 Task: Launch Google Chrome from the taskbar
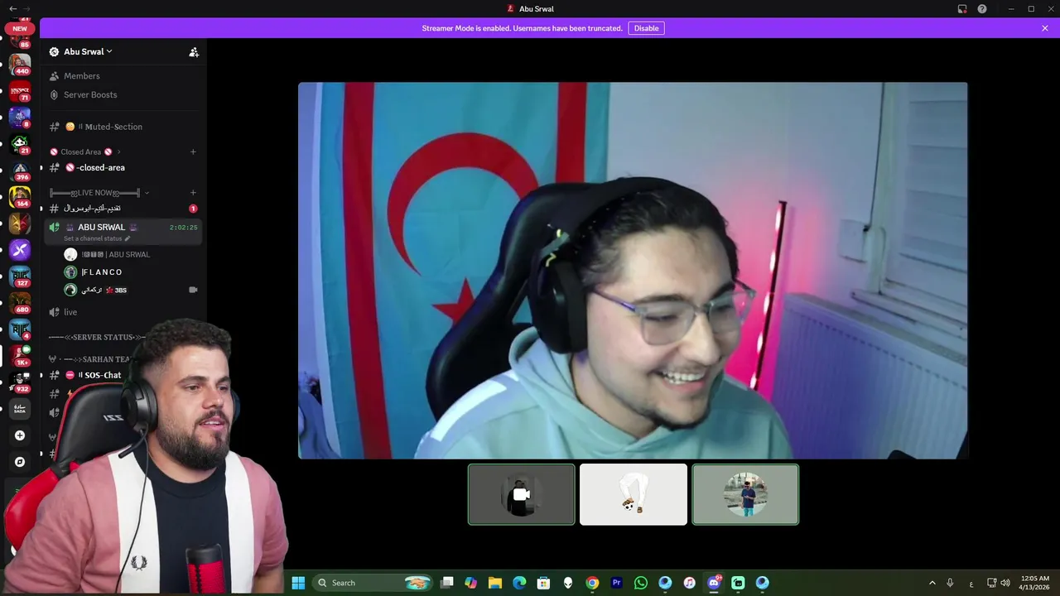[592, 583]
